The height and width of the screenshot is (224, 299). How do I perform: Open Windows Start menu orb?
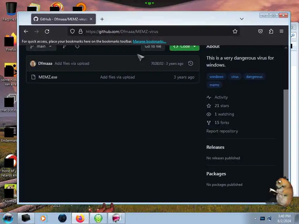coord(8,218)
